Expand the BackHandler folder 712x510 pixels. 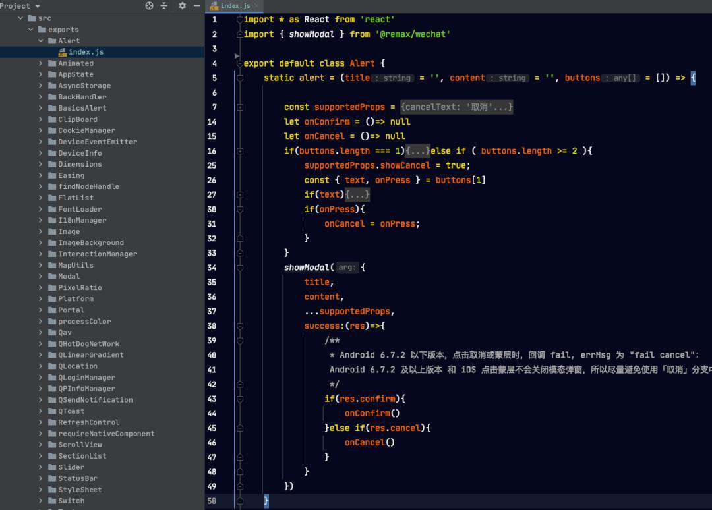coord(40,97)
